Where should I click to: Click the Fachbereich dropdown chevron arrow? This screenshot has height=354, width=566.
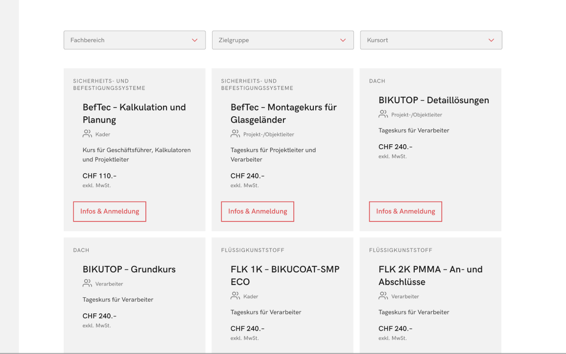pyautogui.click(x=195, y=40)
